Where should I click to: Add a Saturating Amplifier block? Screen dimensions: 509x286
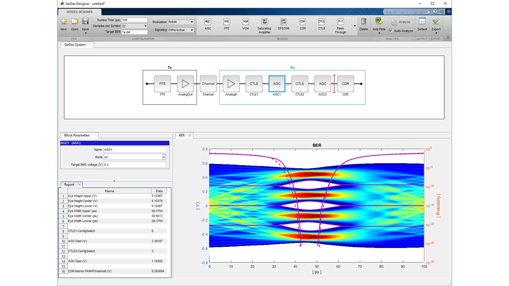(264, 25)
